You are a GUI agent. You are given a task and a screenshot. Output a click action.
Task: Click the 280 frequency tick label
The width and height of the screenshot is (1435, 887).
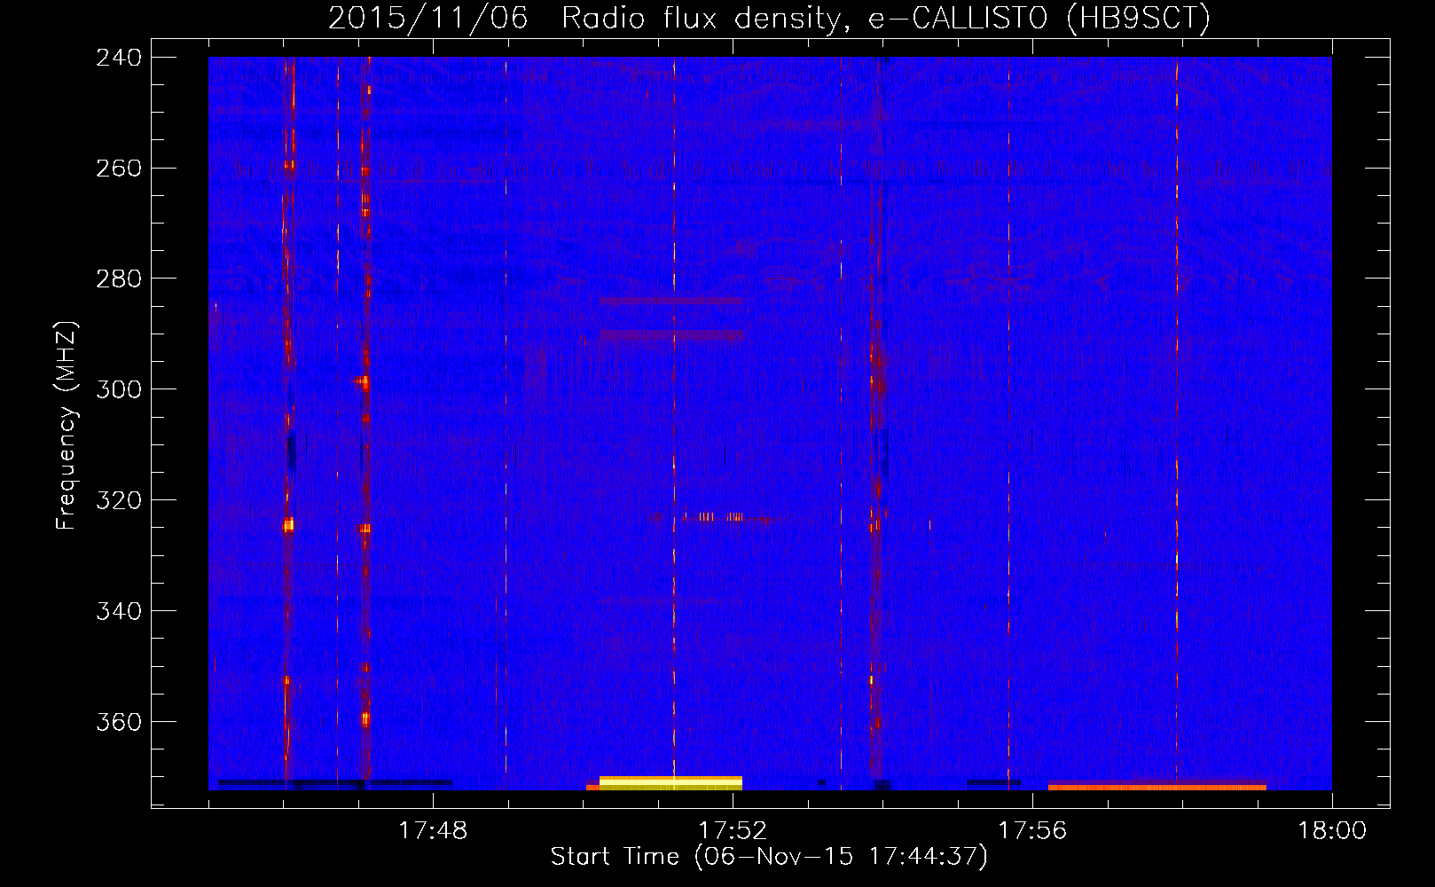[x=119, y=279]
